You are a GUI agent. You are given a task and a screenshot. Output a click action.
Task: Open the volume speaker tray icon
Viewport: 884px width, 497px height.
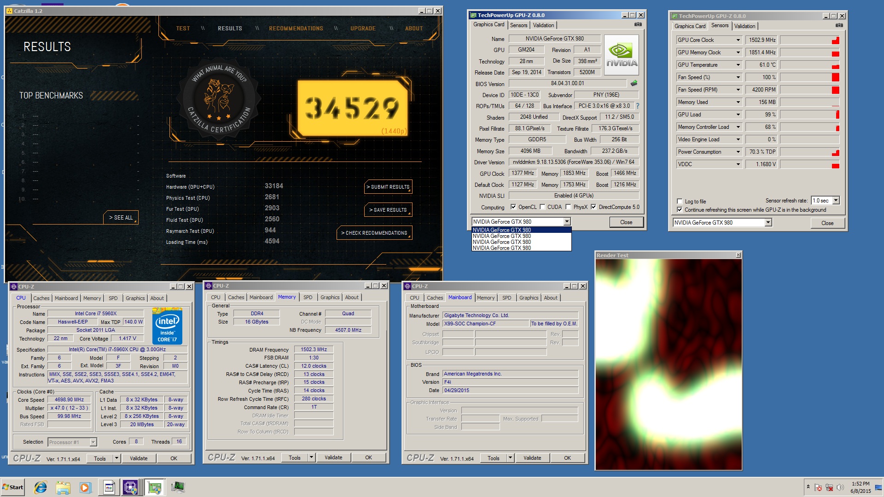pyautogui.click(x=840, y=487)
